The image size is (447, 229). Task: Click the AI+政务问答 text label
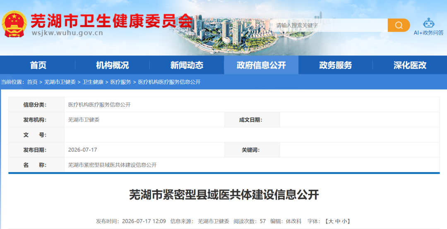pyautogui.click(x=428, y=33)
